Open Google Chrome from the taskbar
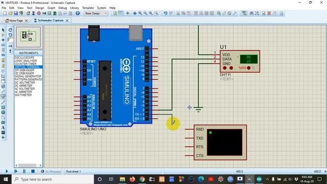The height and width of the screenshot is (184, 327). pos(142,179)
